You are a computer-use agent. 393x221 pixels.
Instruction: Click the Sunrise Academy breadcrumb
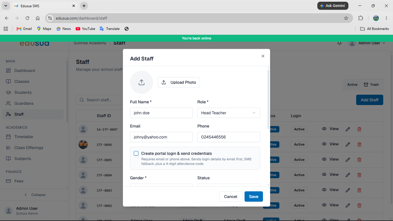(x=90, y=43)
